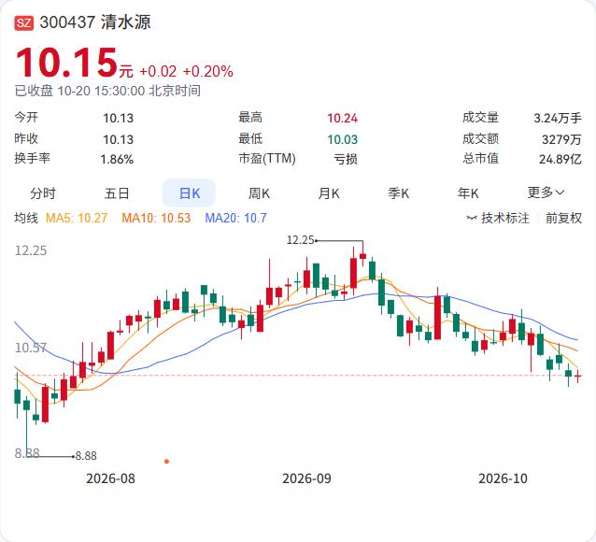Click the orange event dot below the chart
The height and width of the screenshot is (542, 596).
166,462
